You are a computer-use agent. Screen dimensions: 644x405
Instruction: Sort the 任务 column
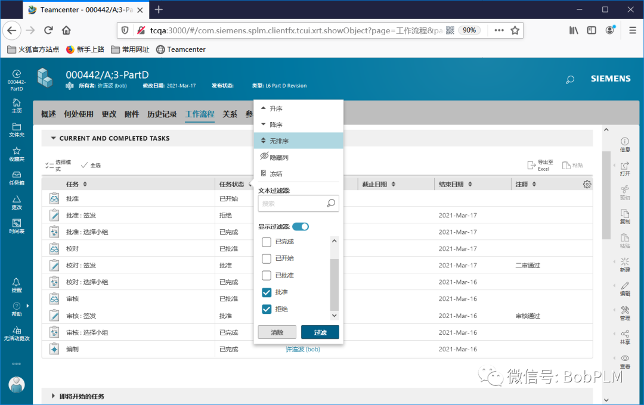point(85,184)
